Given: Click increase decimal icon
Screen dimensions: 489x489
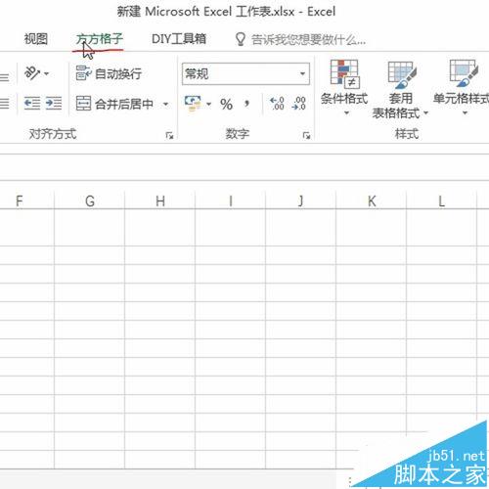Looking at the screenshot, I should click(277, 104).
